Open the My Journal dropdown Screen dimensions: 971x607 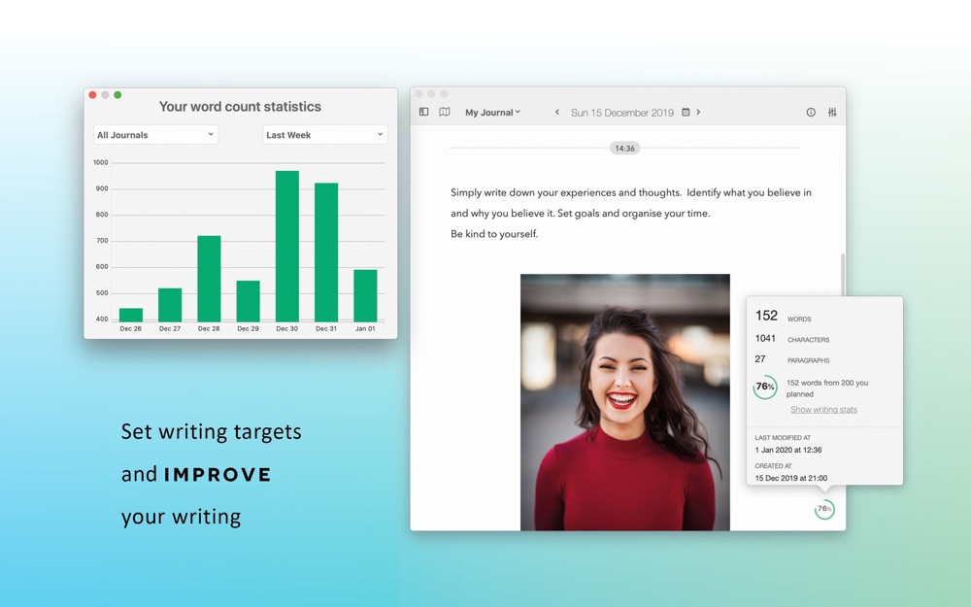[x=492, y=112]
